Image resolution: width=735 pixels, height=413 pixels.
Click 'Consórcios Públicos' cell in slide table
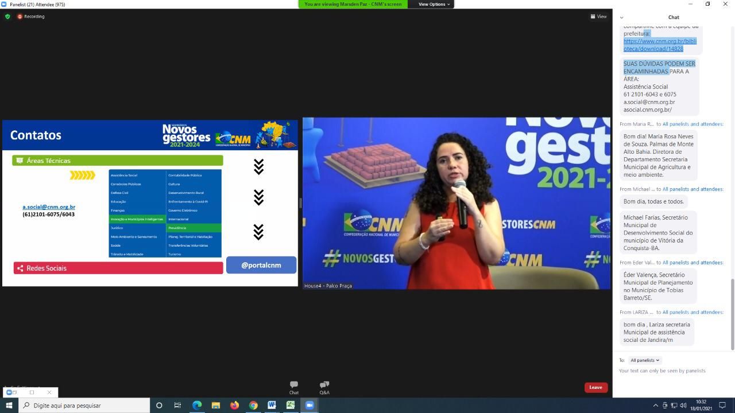[x=137, y=184]
